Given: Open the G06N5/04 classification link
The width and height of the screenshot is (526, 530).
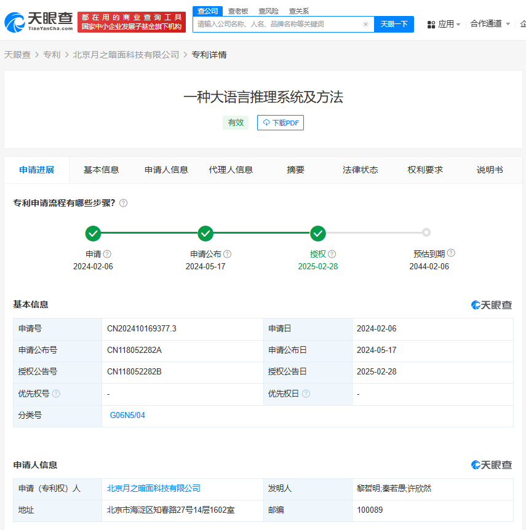Looking at the screenshot, I should tap(127, 415).
